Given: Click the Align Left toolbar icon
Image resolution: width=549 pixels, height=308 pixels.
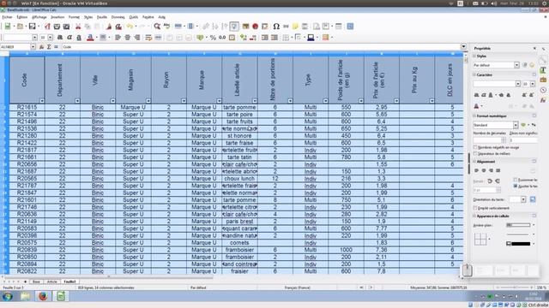Looking at the screenshot, I should point(118,38).
